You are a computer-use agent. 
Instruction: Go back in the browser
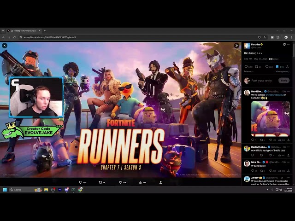pos(3,37)
